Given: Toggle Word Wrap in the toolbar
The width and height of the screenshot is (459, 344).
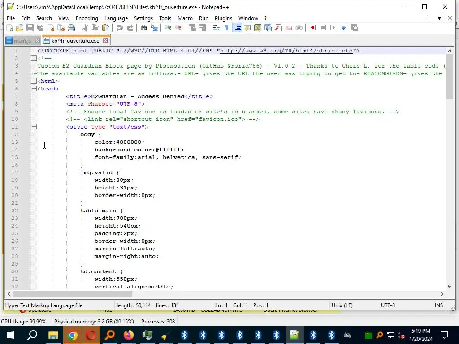Looking at the screenshot, I should (x=217, y=28).
